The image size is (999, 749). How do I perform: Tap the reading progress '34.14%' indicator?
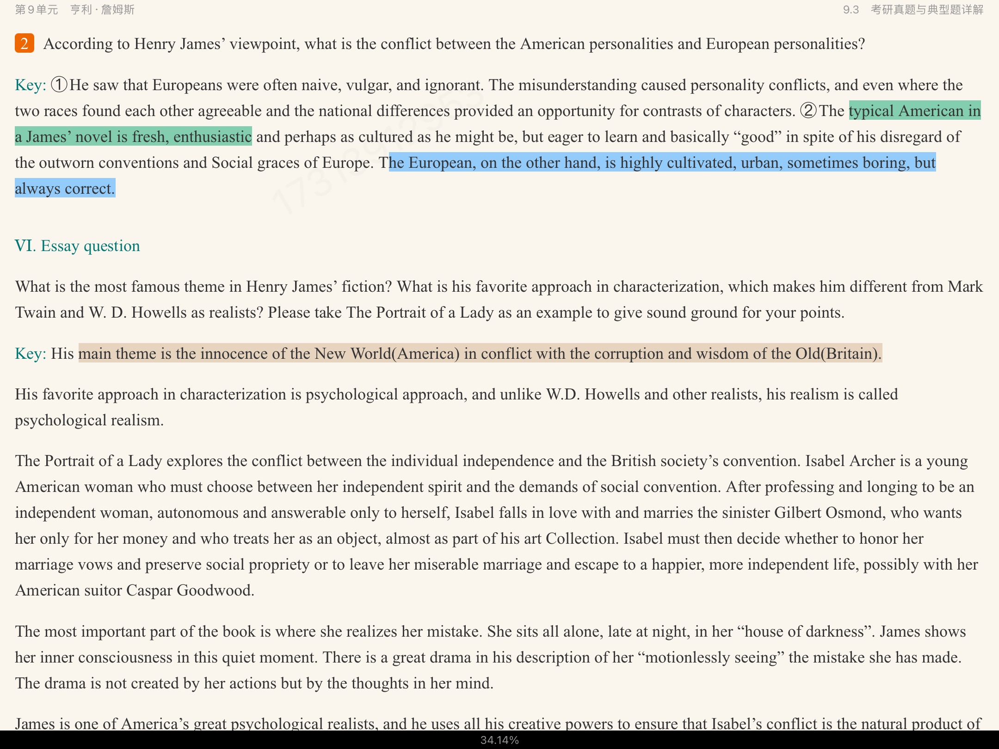click(x=499, y=740)
